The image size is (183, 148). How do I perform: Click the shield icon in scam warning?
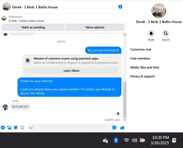(28, 60)
